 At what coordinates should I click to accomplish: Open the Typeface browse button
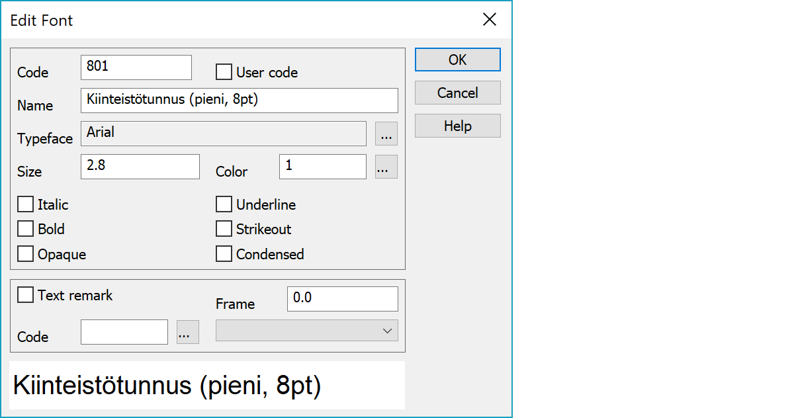[x=386, y=134]
